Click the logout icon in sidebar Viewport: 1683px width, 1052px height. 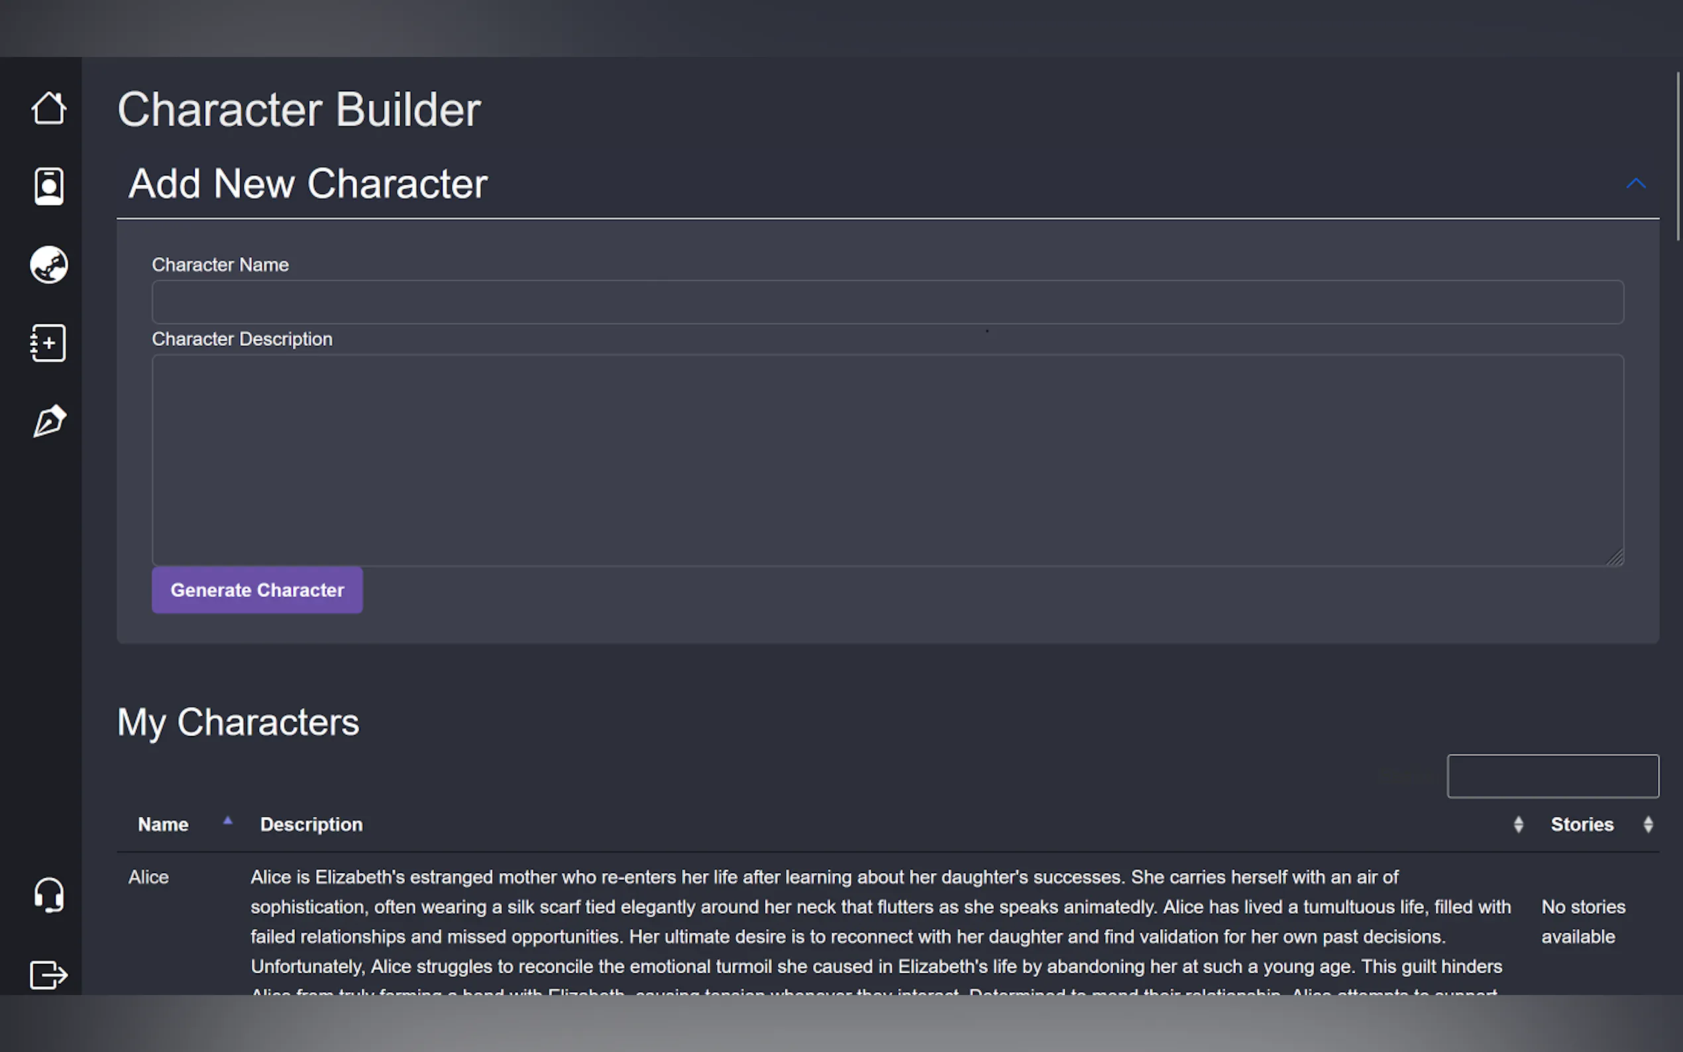coord(49,974)
